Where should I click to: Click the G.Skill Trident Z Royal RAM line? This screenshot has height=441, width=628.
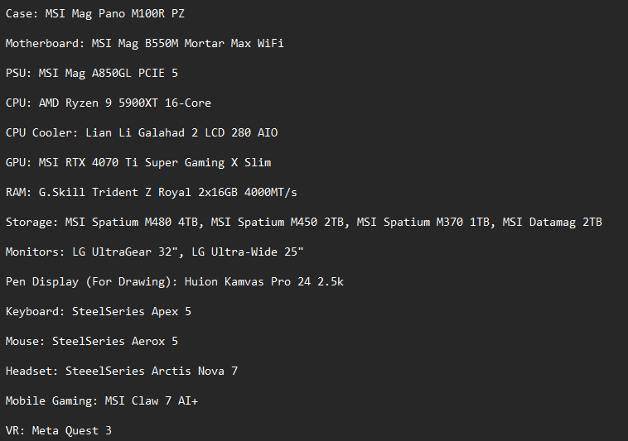[151, 192]
